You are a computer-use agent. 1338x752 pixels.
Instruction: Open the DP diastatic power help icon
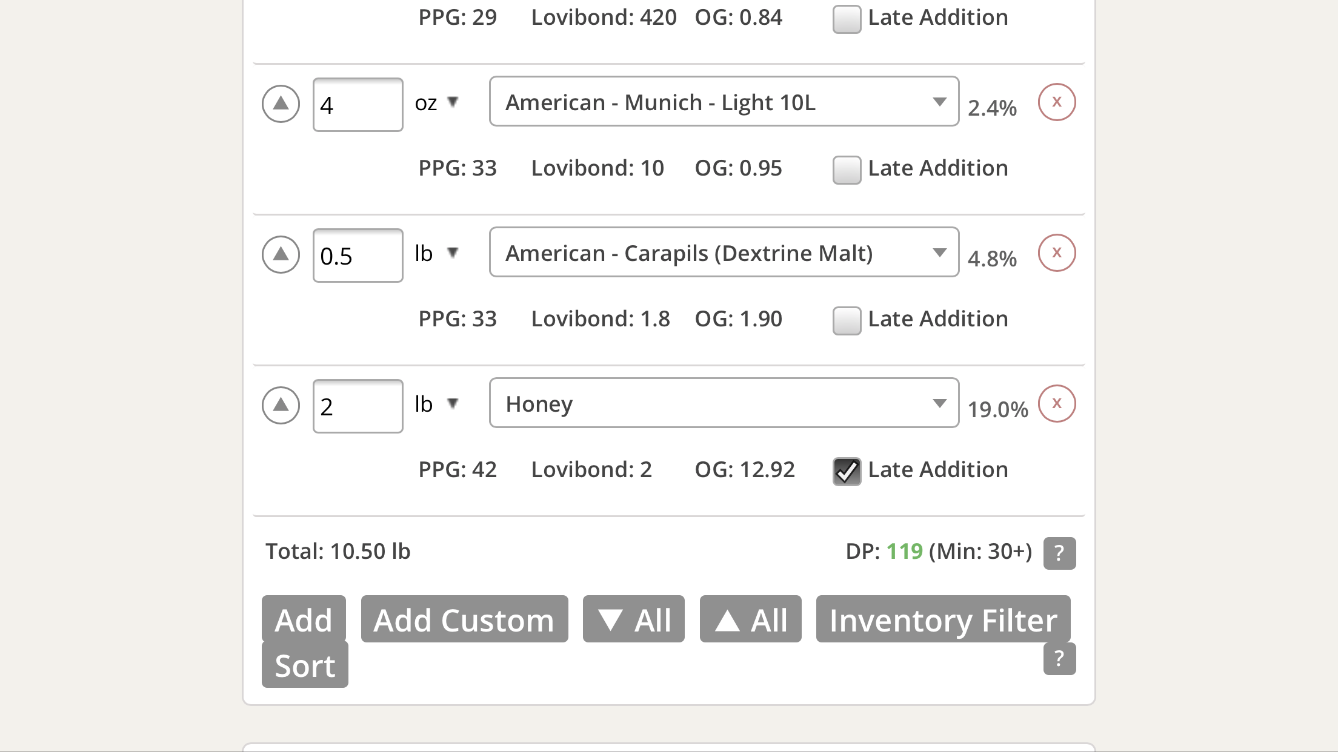[x=1059, y=553]
